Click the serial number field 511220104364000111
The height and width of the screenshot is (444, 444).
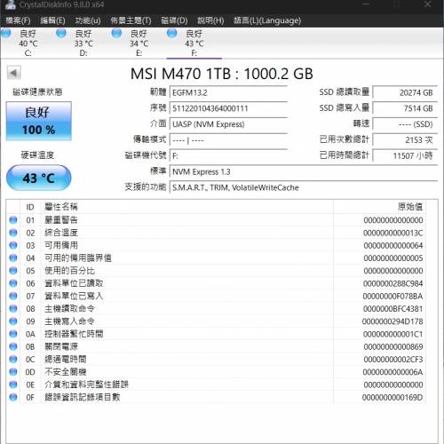(x=228, y=108)
